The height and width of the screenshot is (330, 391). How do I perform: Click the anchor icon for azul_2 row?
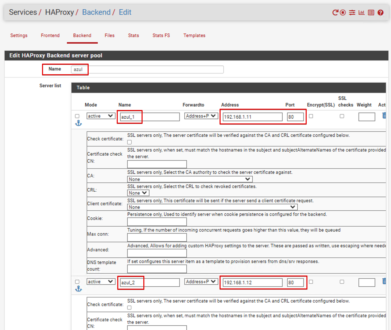click(x=79, y=289)
